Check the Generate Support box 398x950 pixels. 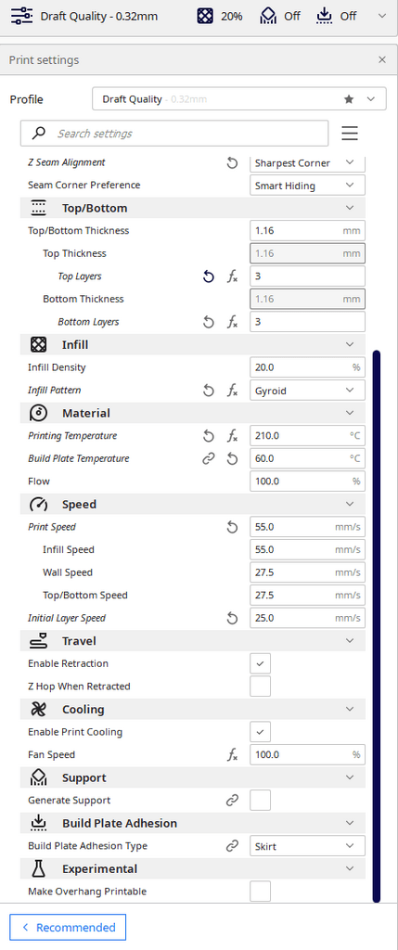point(261,801)
